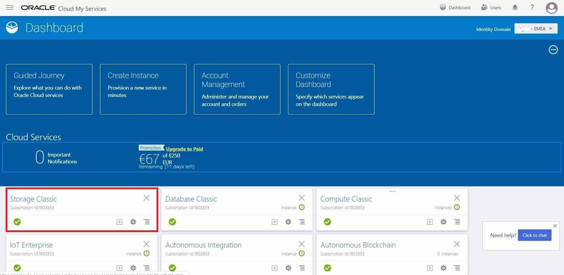The width and height of the screenshot is (564, 275).
Task: Open Storage Classic gear settings
Action: point(133,222)
